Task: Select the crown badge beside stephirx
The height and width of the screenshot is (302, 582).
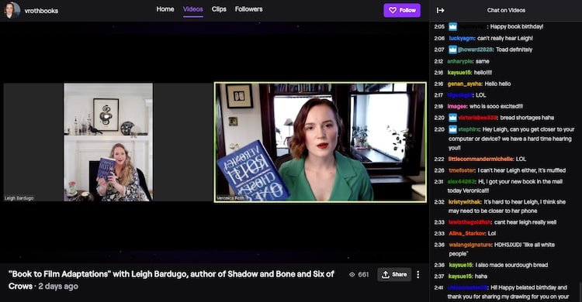Action: click(452, 129)
